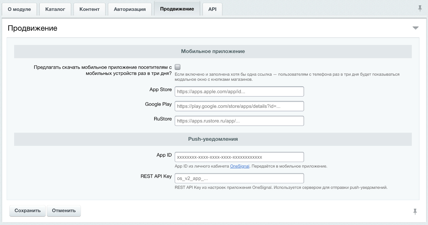Go to the Контент tab
Screen dimensions: 428x225
[89, 9]
